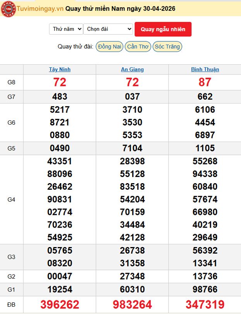Screen dimensions: 241x314
Task: Click the G4 row label
Action: 11,200
